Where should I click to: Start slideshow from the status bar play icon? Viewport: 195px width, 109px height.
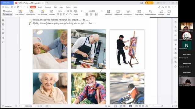click(x=130, y=106)
